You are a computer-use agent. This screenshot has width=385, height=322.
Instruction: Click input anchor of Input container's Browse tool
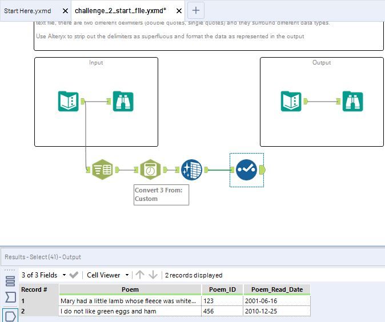pos(109,101)
